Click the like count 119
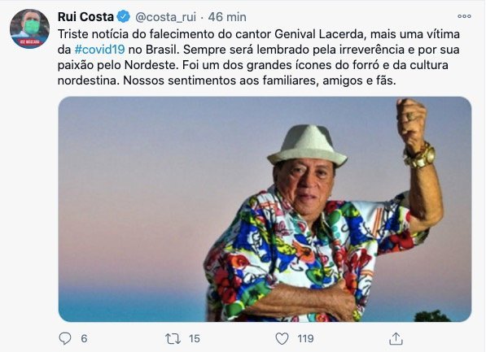This screenshot has height=352, width=486. [305, 338]
